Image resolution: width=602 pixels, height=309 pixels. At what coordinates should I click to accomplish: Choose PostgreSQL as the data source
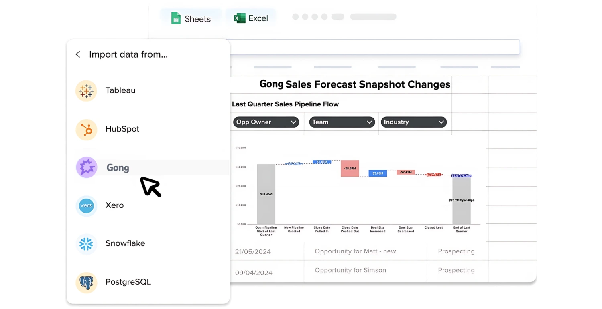pyautogui.click(x=128, y=282)
